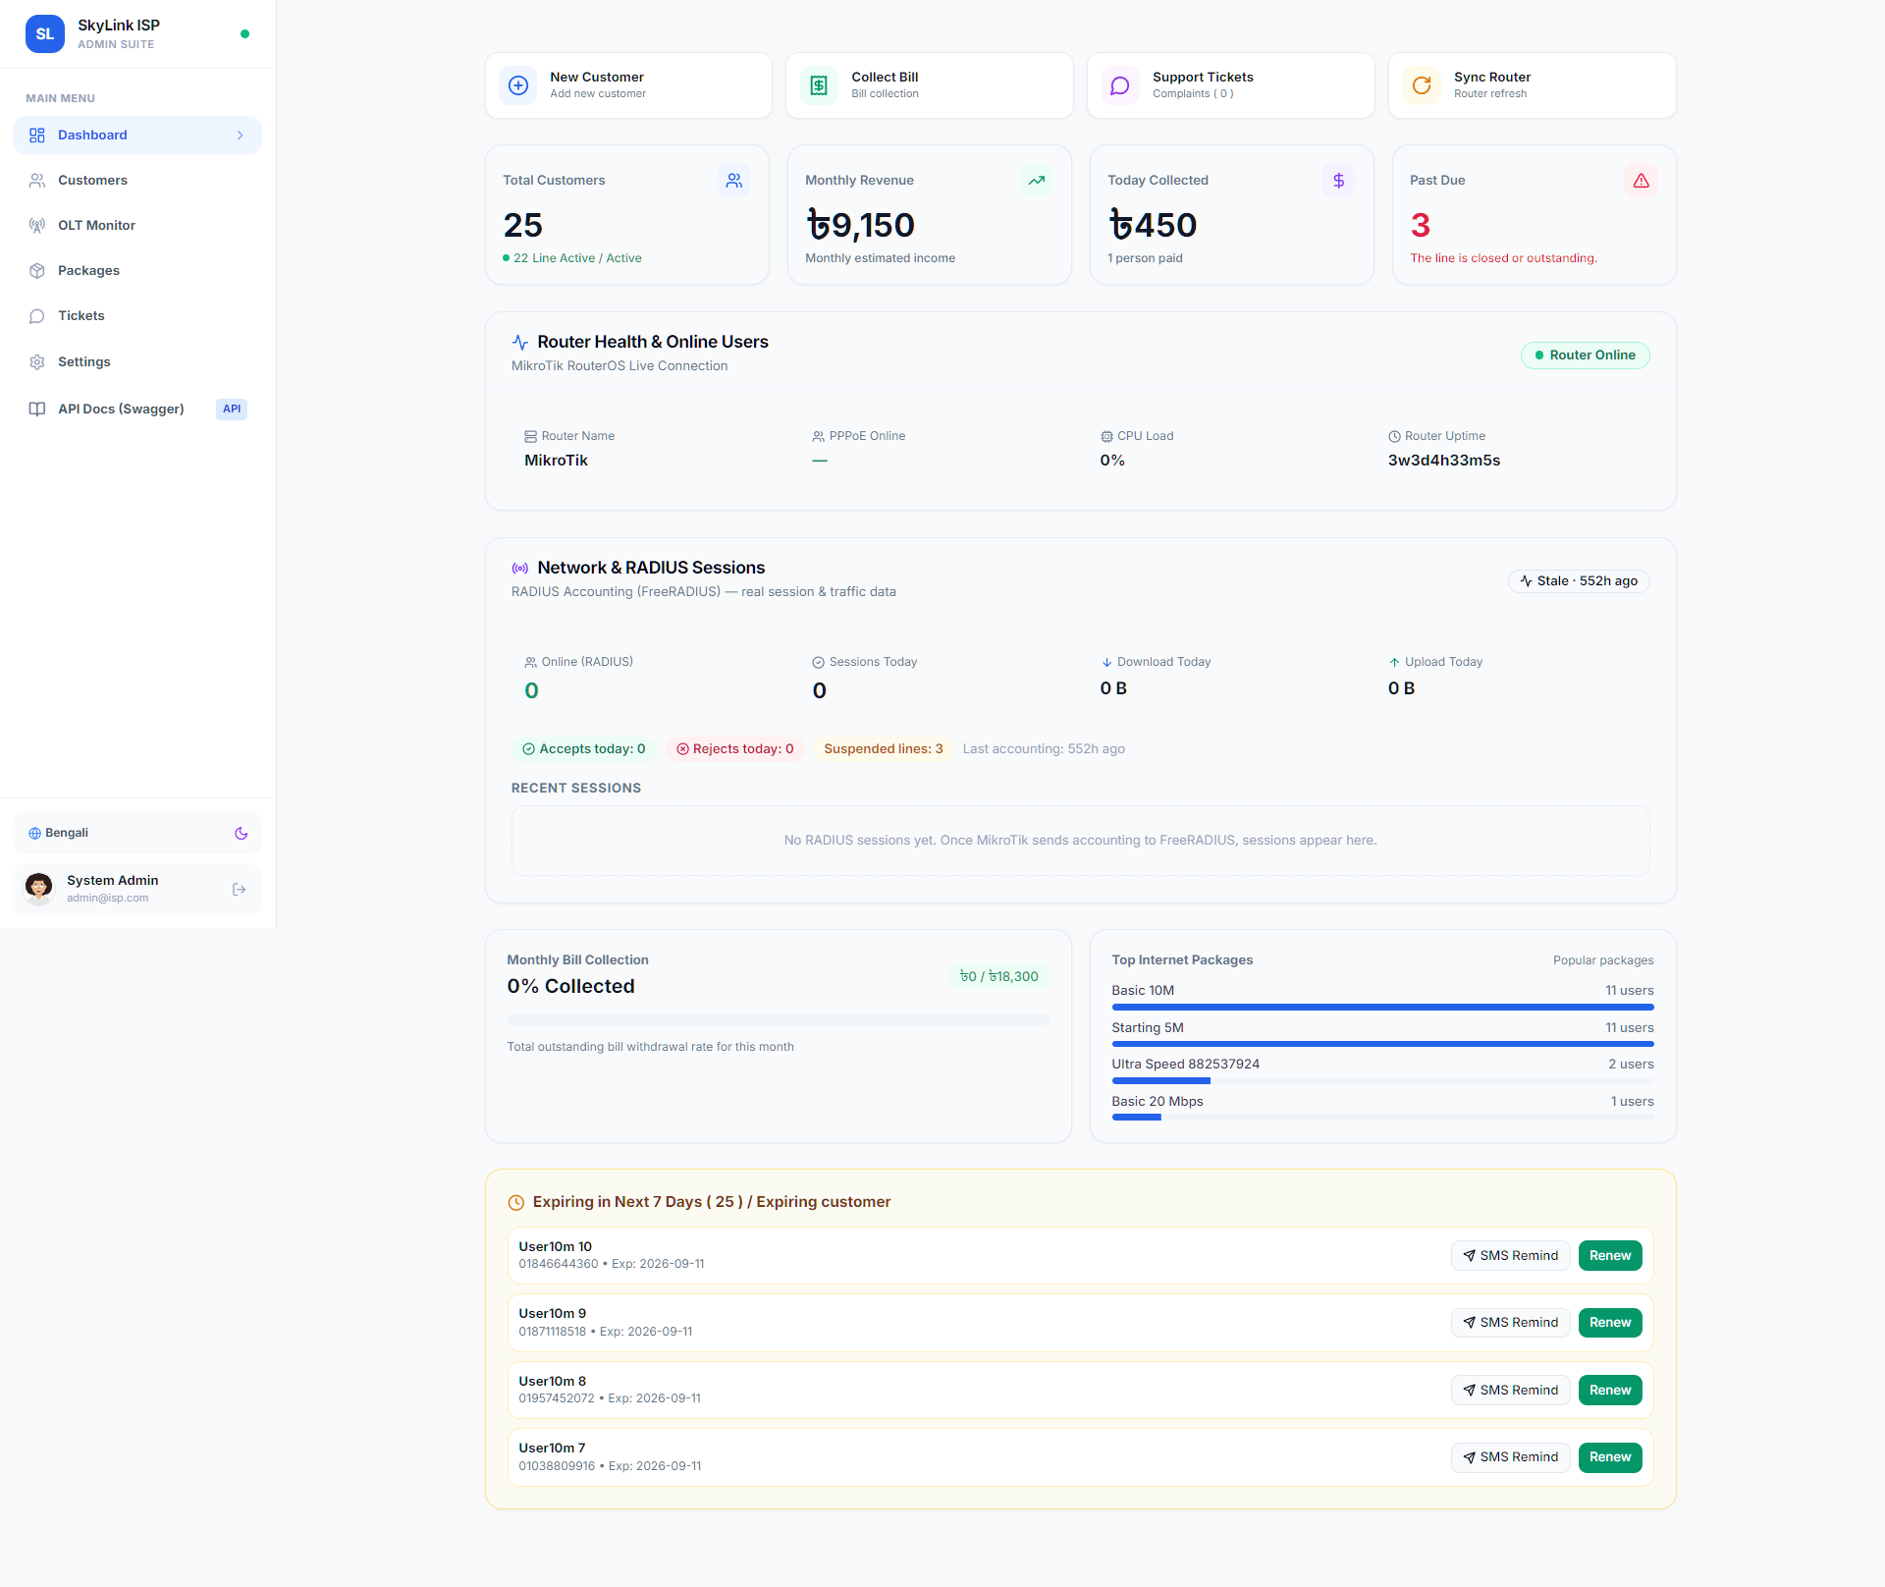Expand the Dashboard chevron arrow

click(241, 136)
